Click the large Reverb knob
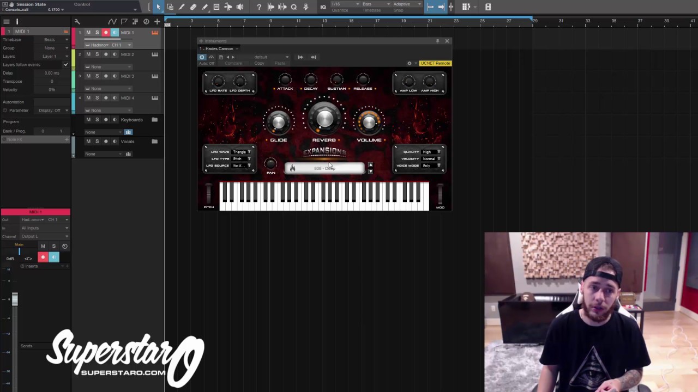This screenshot has height=392, width=698. click(x=324, y=117)
